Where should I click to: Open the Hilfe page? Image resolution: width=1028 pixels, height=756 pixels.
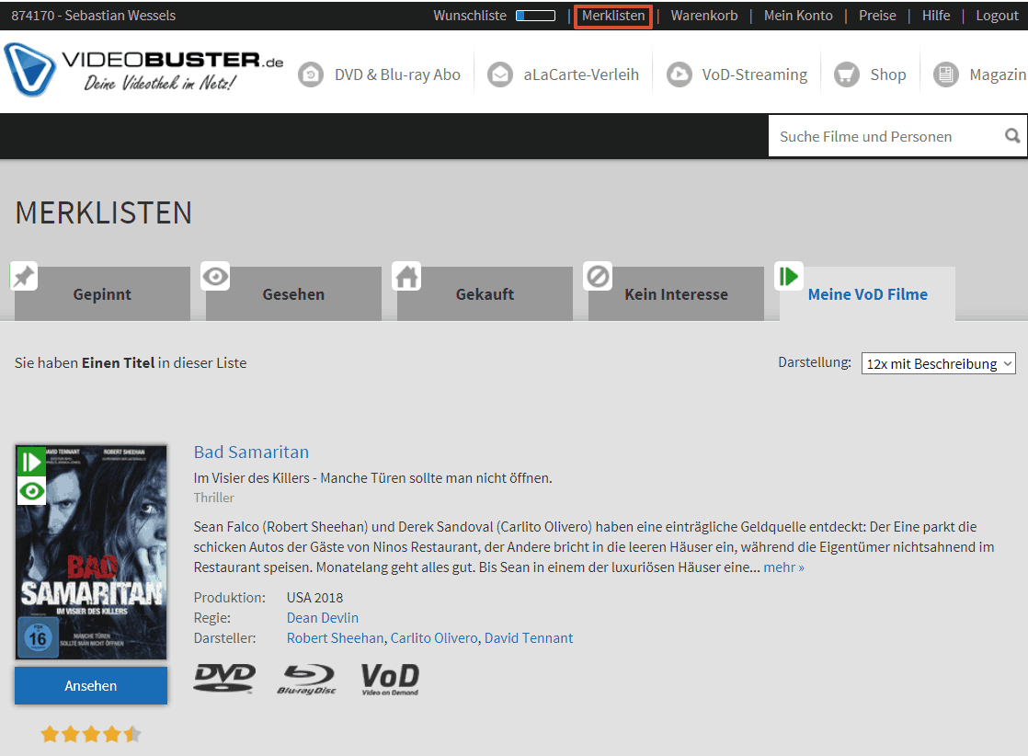click(935, 16)
